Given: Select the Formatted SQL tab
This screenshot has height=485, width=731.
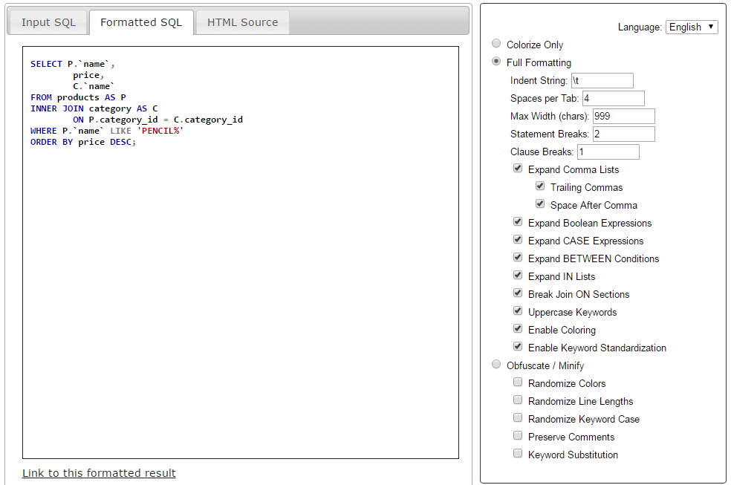Looking at the screenshot, I should pos(141,22).
